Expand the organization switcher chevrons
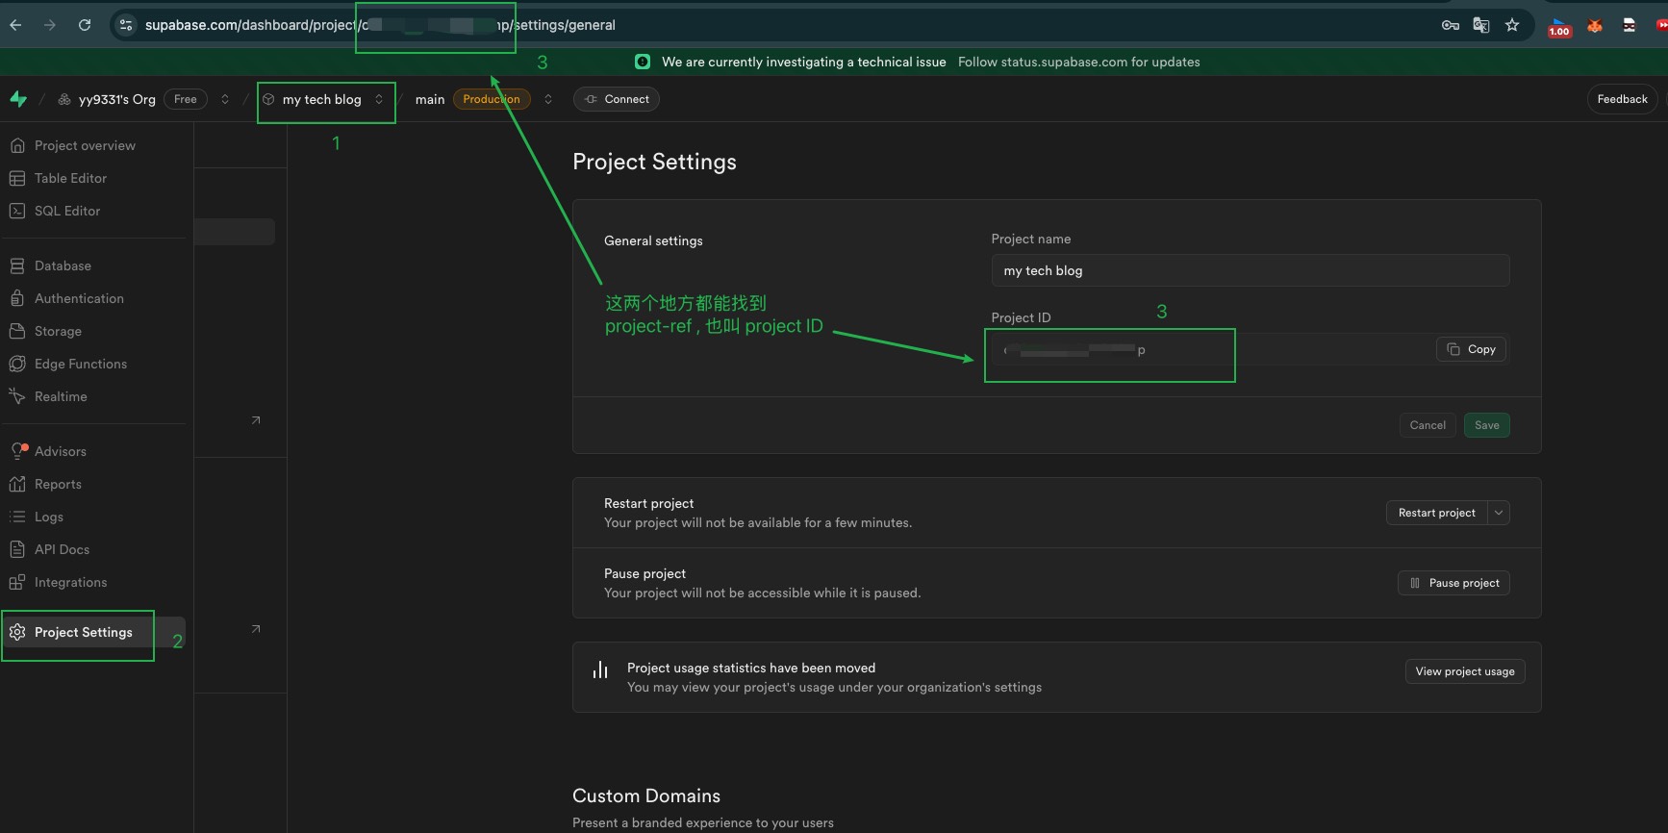The width and height of the screenshot is (1668, 833). point(225,99)
